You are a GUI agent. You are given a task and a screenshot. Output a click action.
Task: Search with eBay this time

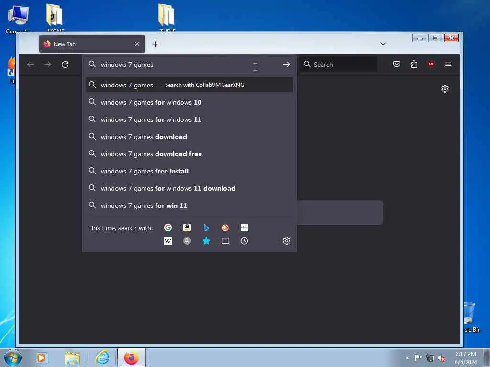coord(245,227)
